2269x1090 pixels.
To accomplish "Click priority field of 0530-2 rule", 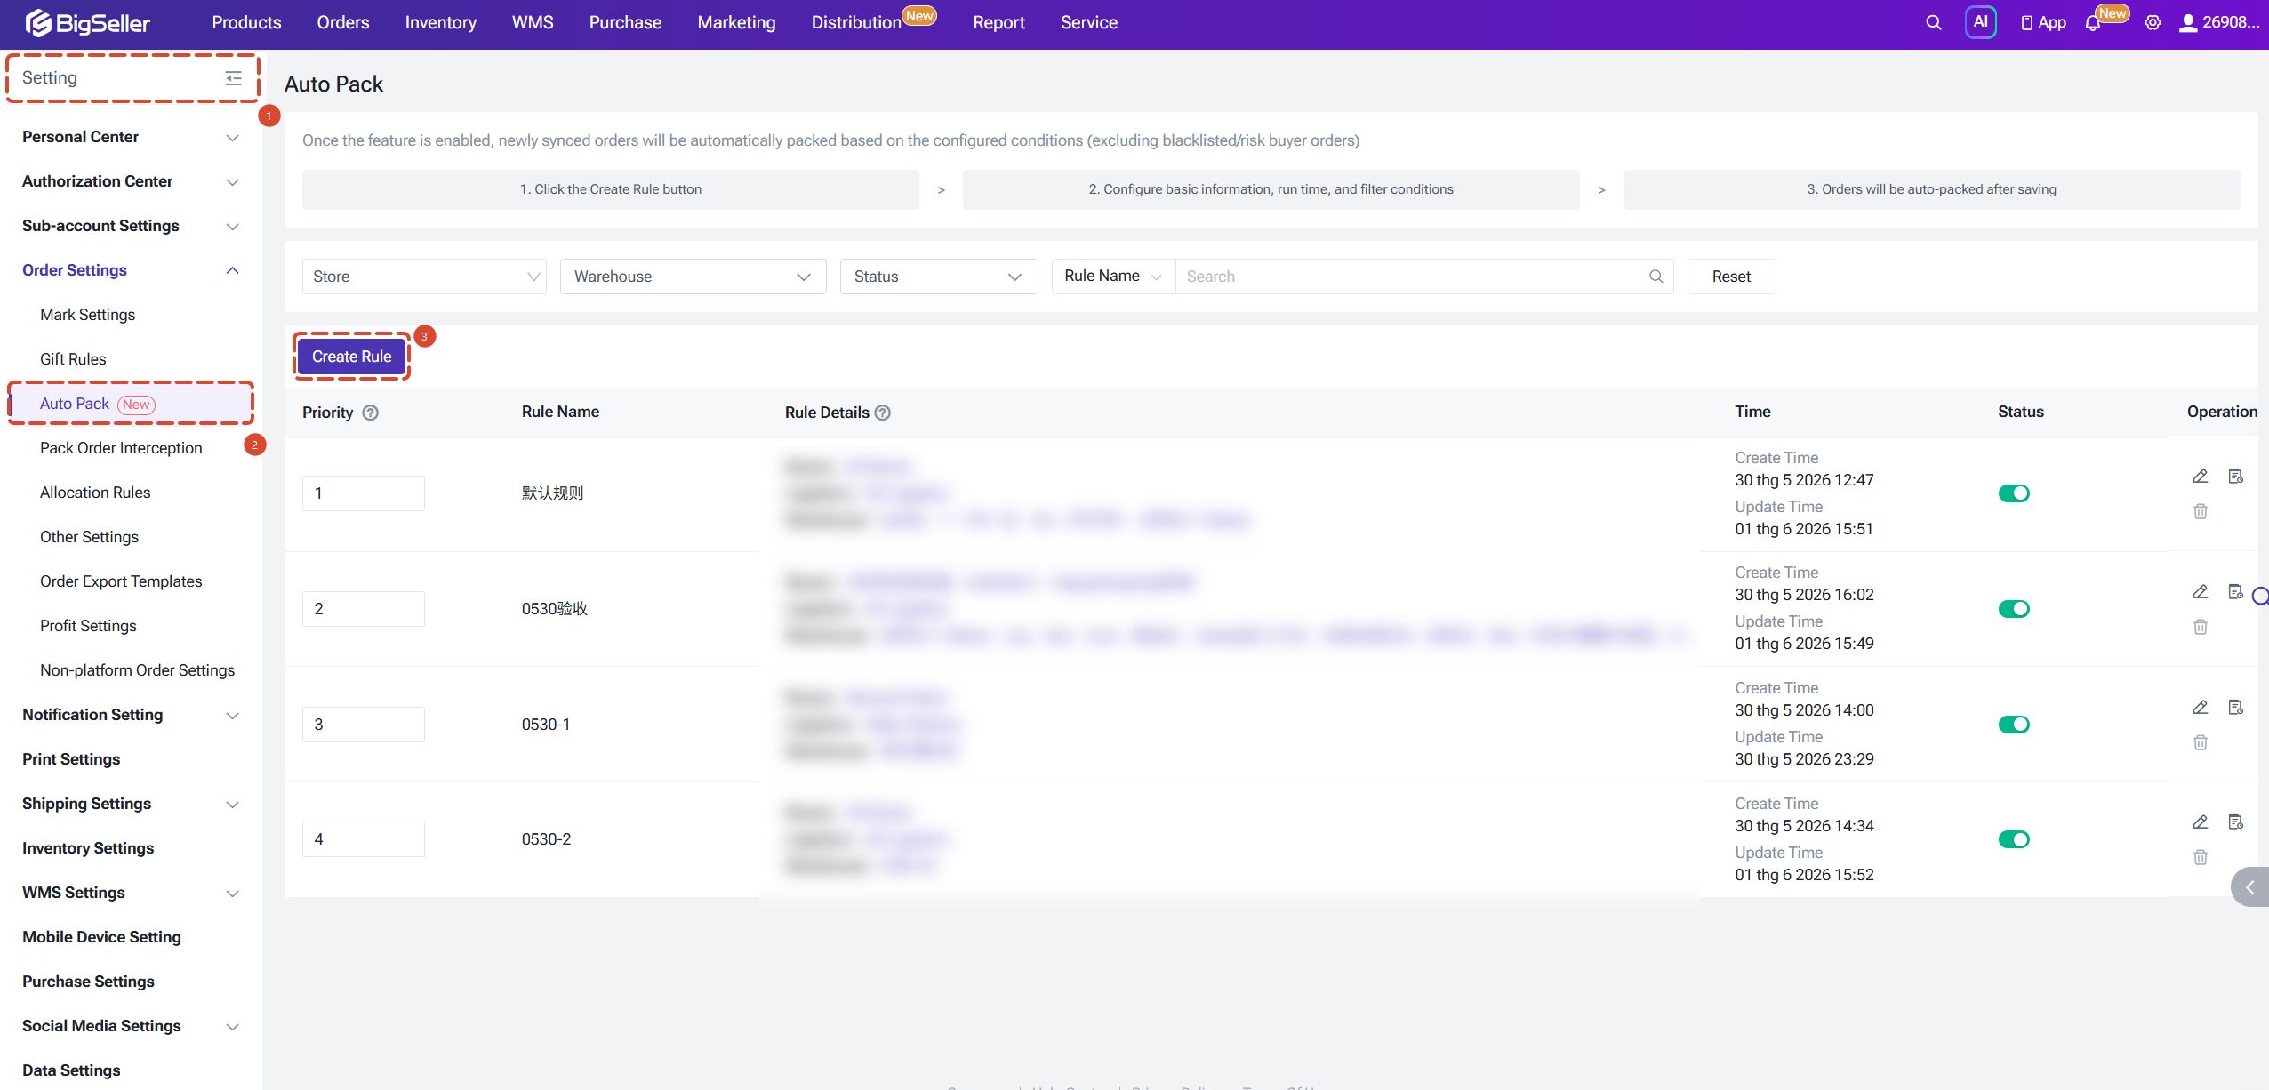I will 363,839.
